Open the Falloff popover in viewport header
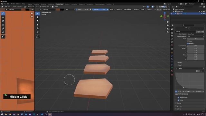This screenshot has height=116, width=206. 143,9
